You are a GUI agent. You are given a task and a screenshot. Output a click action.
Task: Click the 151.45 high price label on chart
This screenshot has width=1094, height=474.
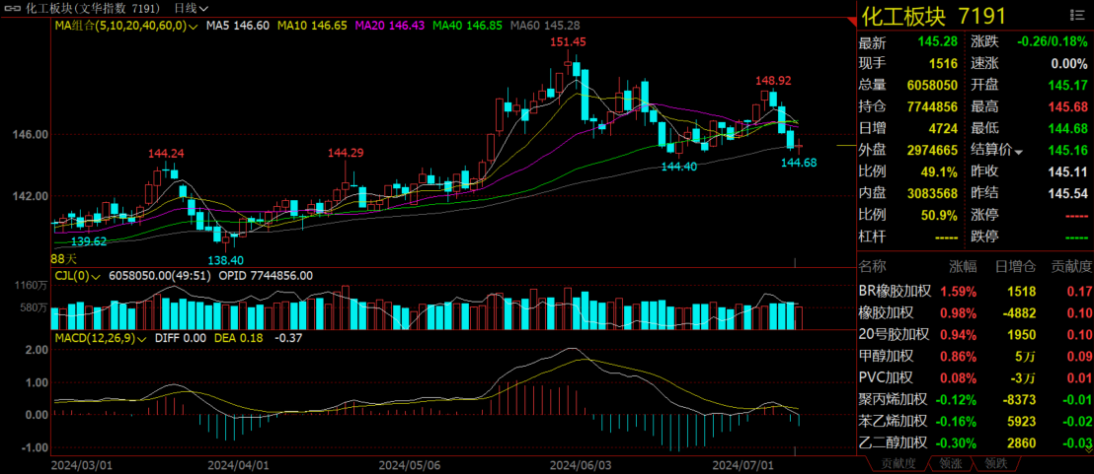click(567, 41)
